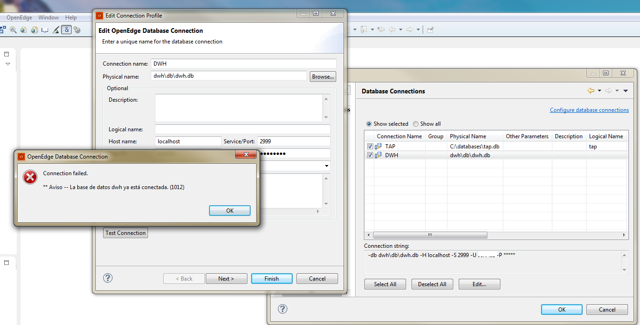The height and width of the screenshot is (325, 640).
Task: Click Back arrow in Database Connections dialog
Action: 591,91
